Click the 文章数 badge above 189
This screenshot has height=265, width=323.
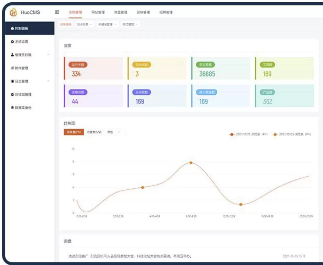(267, 65)
